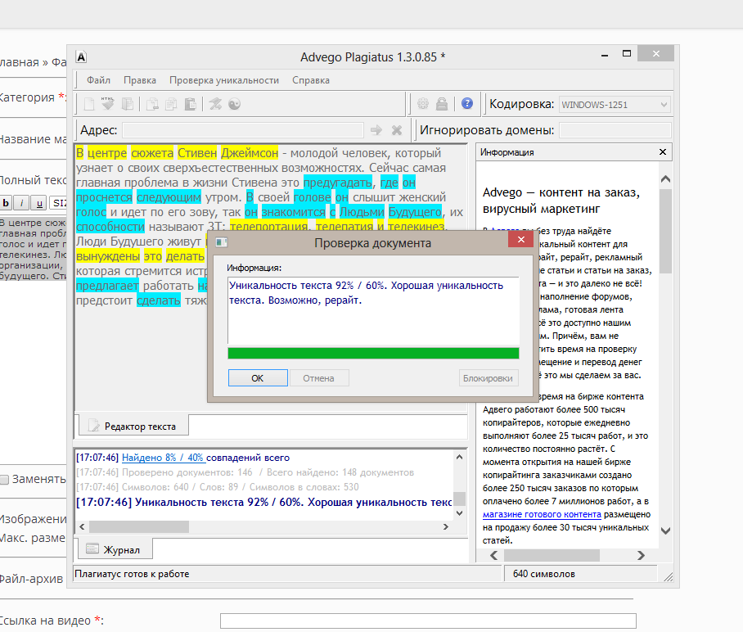Open the Кодировка WINDOWS-1251 dropdown
743x632 pixels.
[615, 104]
